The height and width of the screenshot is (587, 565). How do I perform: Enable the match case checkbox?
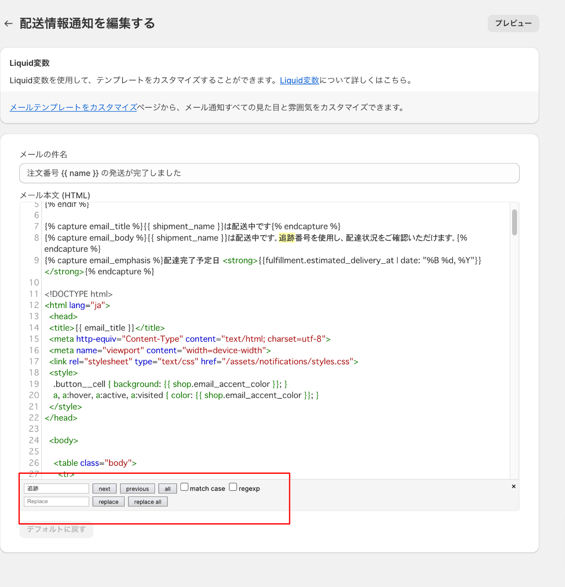pyautogui.click(x=184, y=487)
